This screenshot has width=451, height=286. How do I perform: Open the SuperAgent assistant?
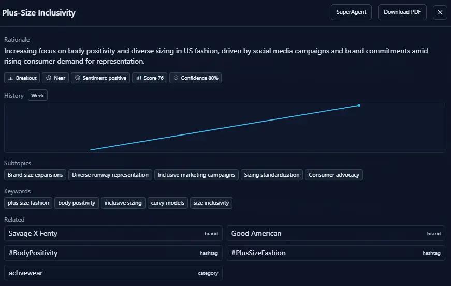(351, 12)
